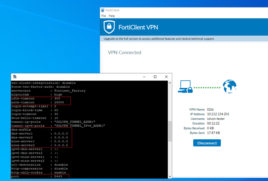The height and width of the screenshot is (181, 268).
Task: Click the 'ssl-client-renegotiation: disable' terminal line
Action: pos(43,83)
